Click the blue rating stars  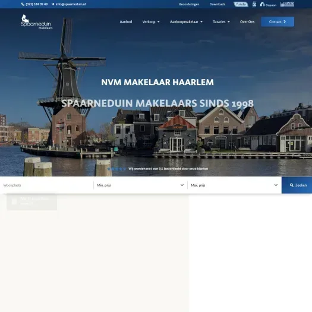pyautogui.click(x=116, y=169)
